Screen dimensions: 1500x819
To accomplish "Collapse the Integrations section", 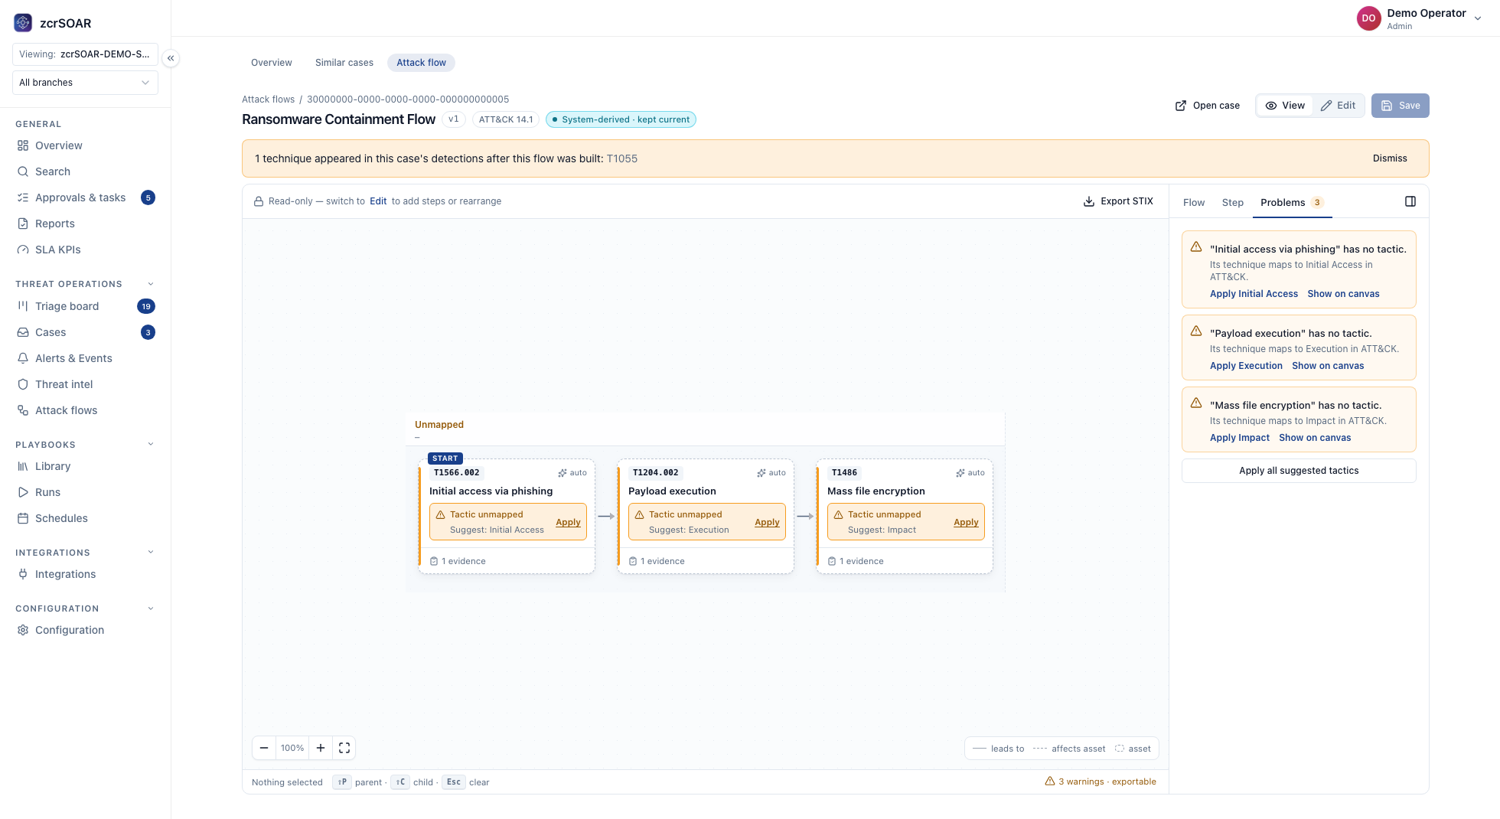I will point(151,552).
